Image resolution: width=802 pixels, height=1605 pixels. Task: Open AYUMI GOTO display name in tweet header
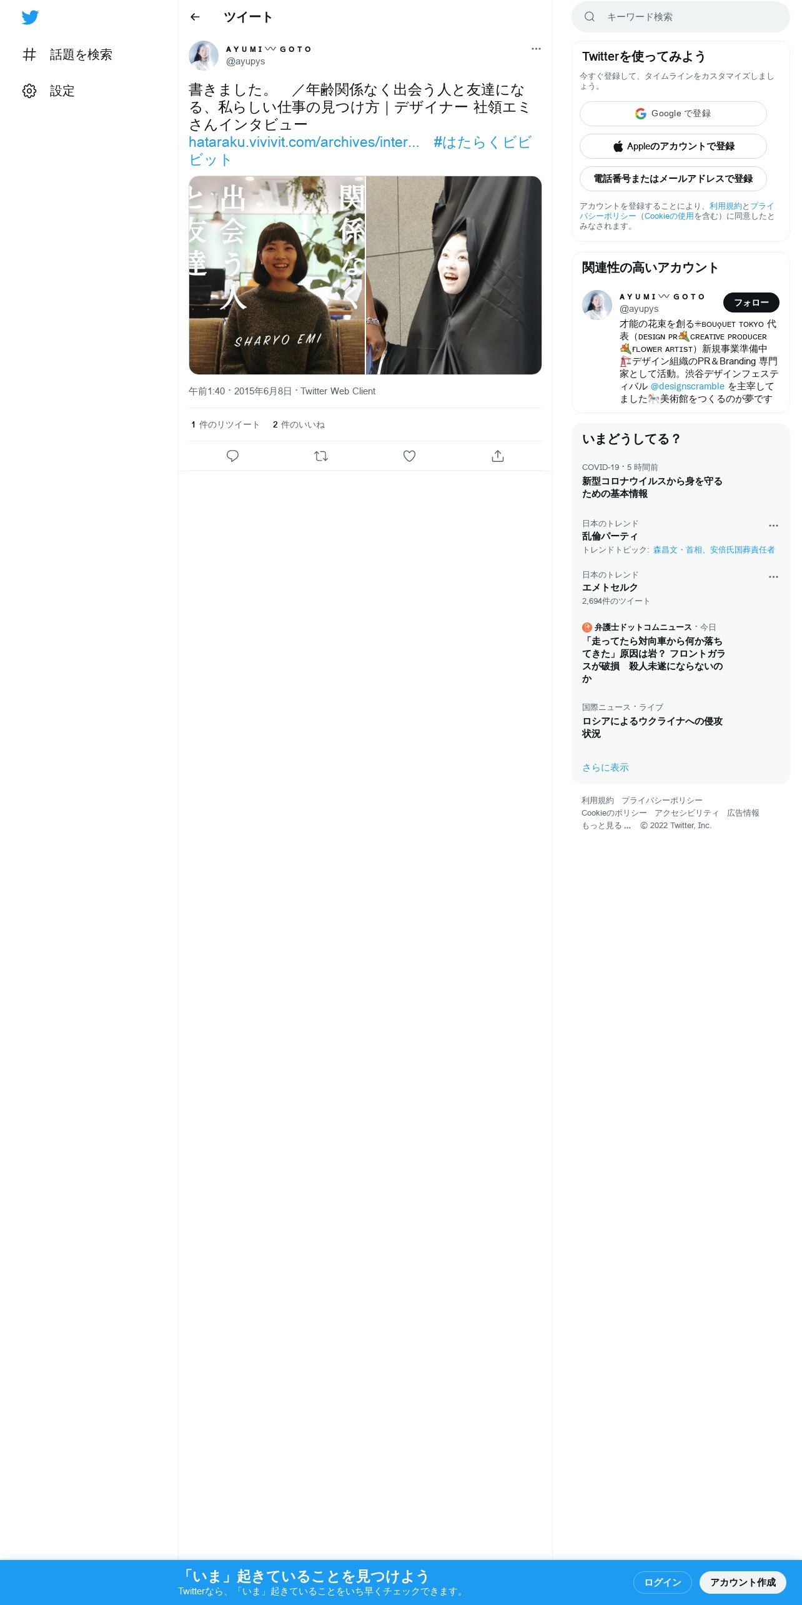pos(269,49)
